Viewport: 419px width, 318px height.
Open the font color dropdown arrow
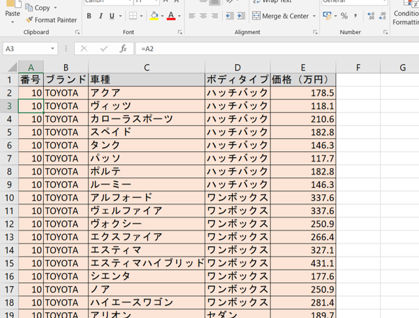[179, 16]
